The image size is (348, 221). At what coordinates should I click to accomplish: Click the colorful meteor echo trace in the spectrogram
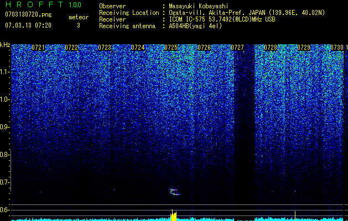click(x=175, y=192)
